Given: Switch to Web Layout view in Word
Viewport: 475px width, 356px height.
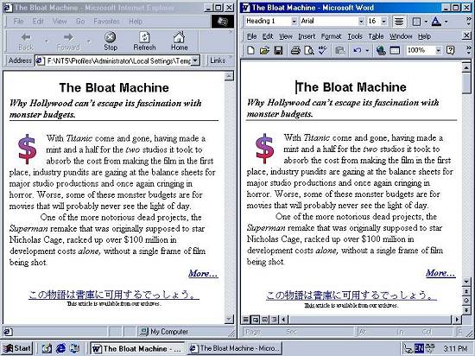Looking at the screenshot, I should [x=256, y=319].
